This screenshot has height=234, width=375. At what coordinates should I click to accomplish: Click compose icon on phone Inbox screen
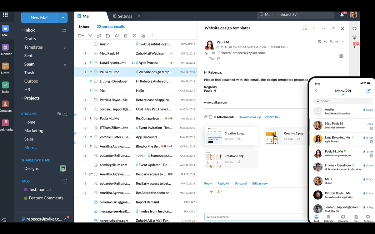(368, 91)
